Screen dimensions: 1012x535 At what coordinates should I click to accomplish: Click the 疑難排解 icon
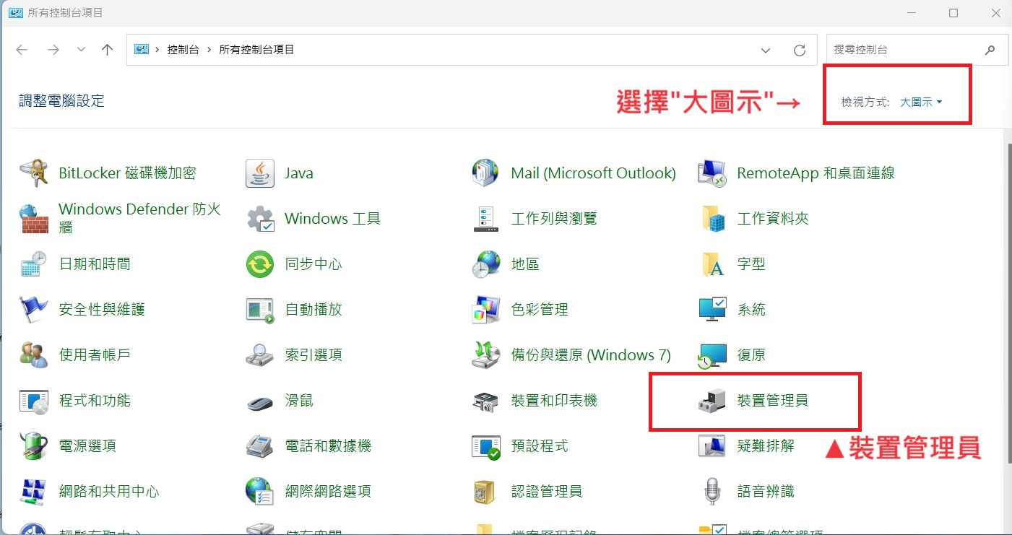(x=712, y=446)
